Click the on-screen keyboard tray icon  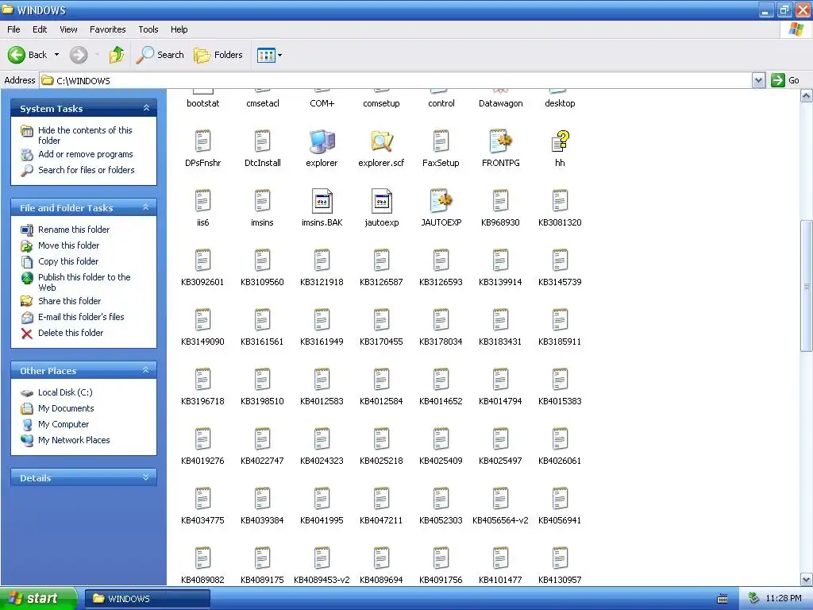pos(722,599)
